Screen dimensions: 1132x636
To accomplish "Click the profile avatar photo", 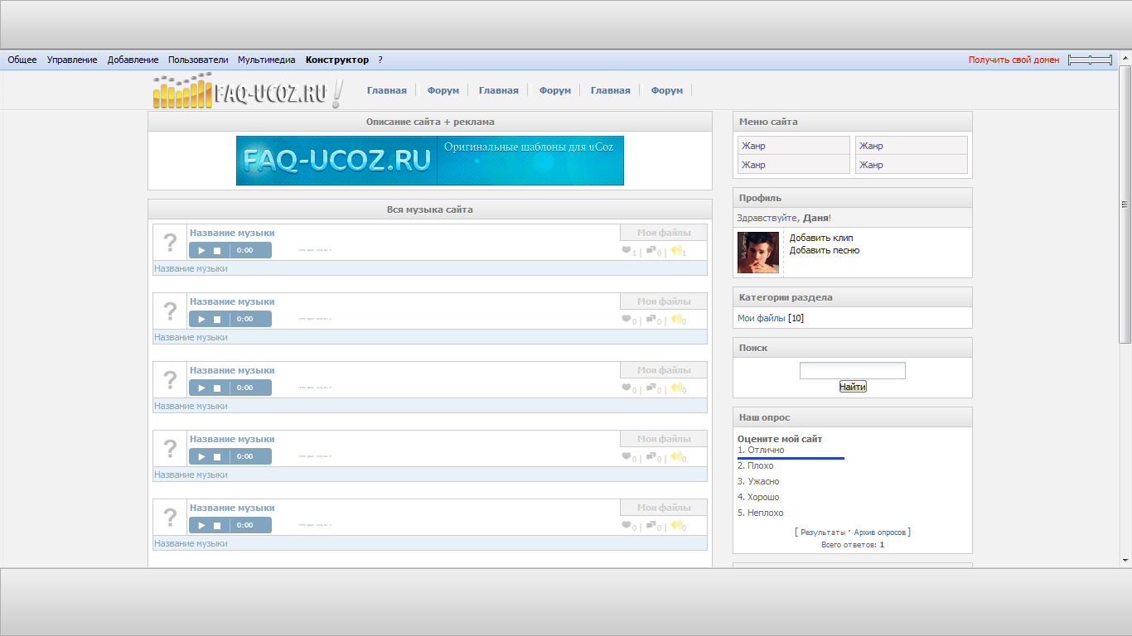I will pos(758,253).
